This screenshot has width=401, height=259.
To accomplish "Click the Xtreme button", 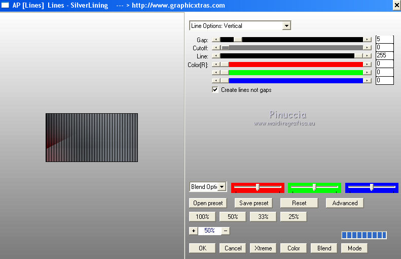I will coord(263,248).
